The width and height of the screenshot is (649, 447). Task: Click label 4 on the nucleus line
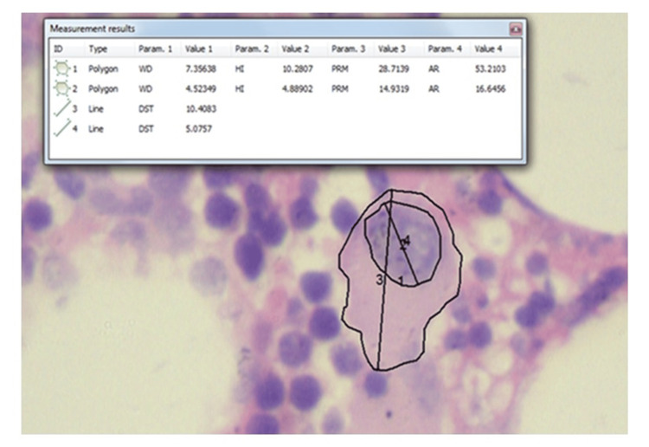click(407, 240)
